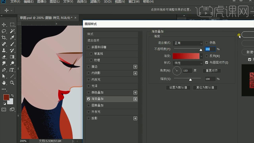Open 混合模式 dropdown showing 正常
The width and height of the screenshot is (254, 143).
[188, 43]
